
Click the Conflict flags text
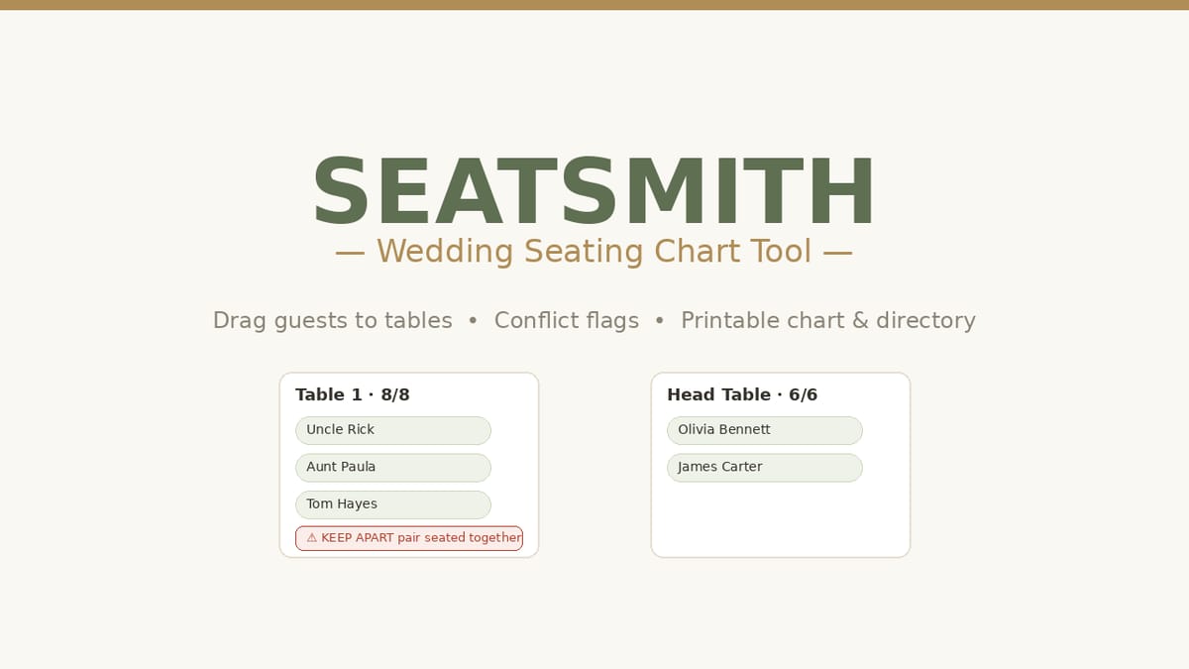pyautogui.click(x=567, y=320)
